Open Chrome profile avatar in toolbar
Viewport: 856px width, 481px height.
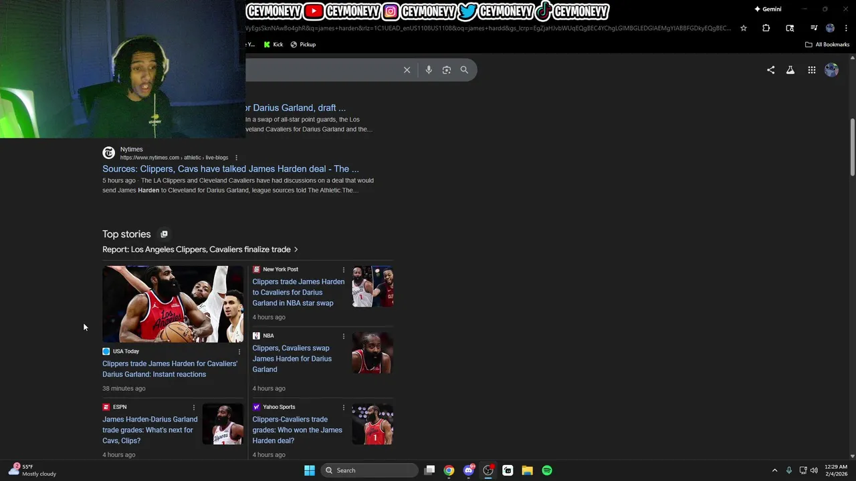[830, 28]
